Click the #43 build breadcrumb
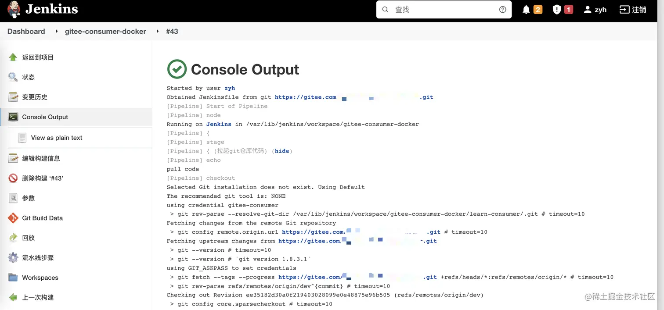664x310 pixels. pos(172,32)
